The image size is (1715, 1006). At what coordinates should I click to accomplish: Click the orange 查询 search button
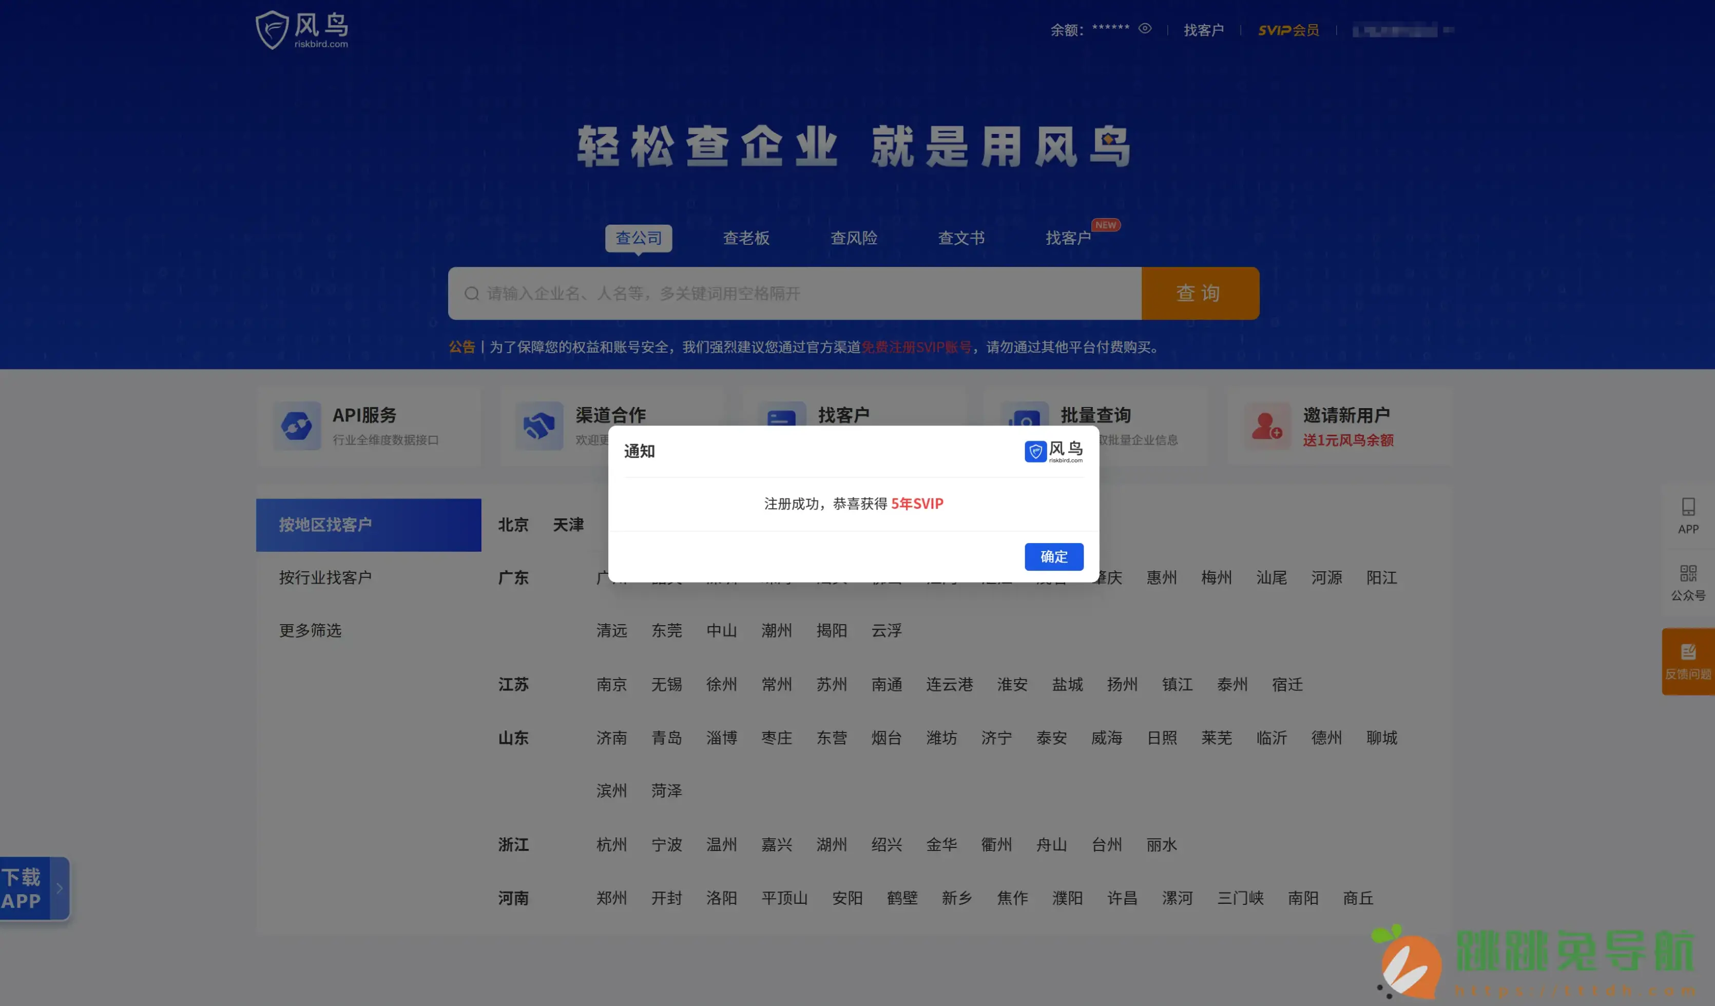click(x=1200, y=294)
